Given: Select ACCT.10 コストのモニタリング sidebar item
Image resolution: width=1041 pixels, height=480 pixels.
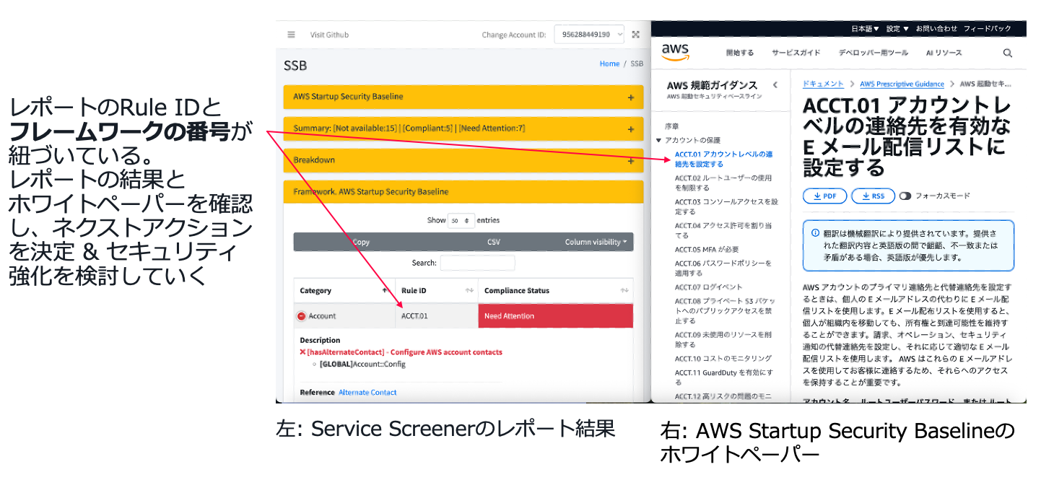Looking at the screenshot, I should pos(723,359).
